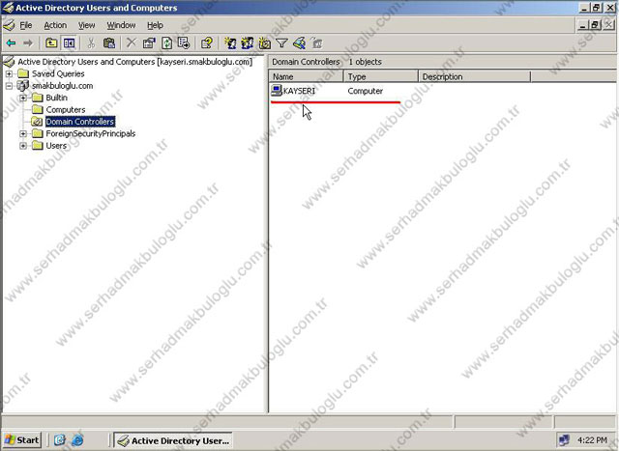Sort list by Name column header
Screen dimensions: 619x451
pyautogui.click(x=306, y=76)
